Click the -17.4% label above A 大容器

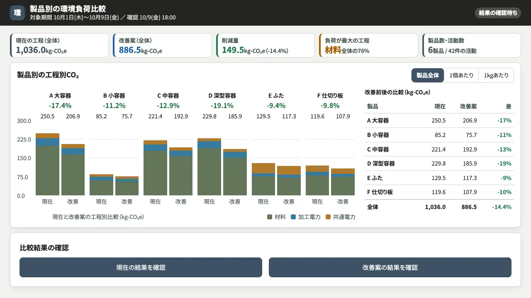tap(60, 106)
